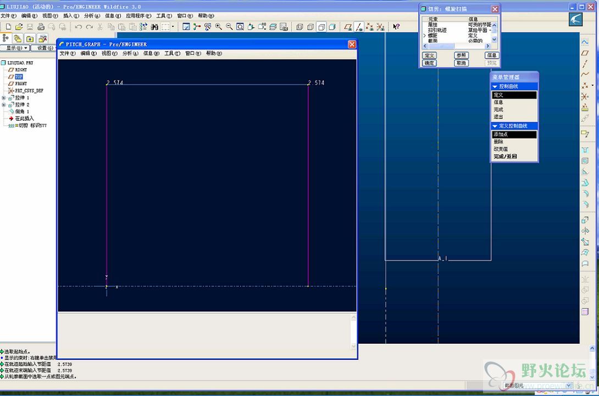Choose 改变值 in Menu Manager
This screenshot has height=396, width=599.
pos(514,149)
